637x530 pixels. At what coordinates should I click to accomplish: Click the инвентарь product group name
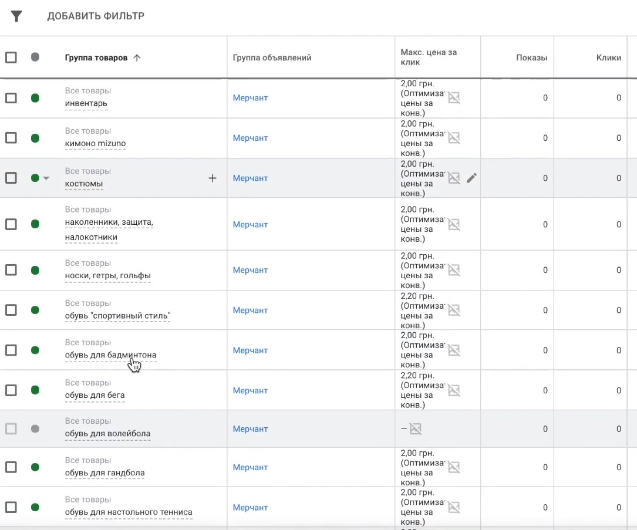(86, 103)
